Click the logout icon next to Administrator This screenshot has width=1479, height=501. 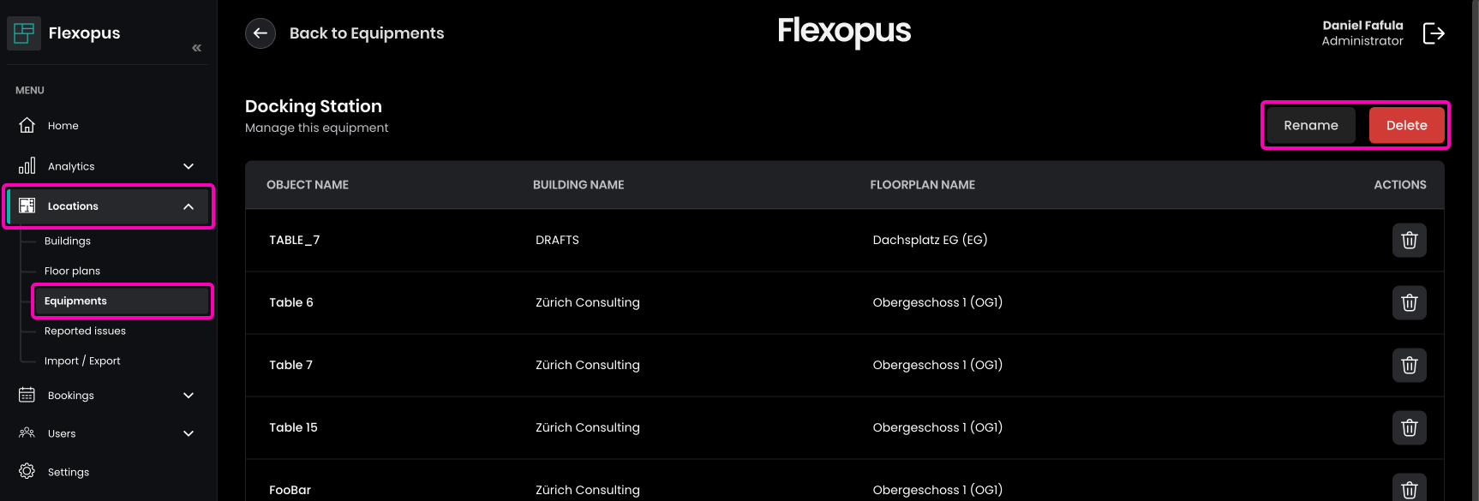1434,33
